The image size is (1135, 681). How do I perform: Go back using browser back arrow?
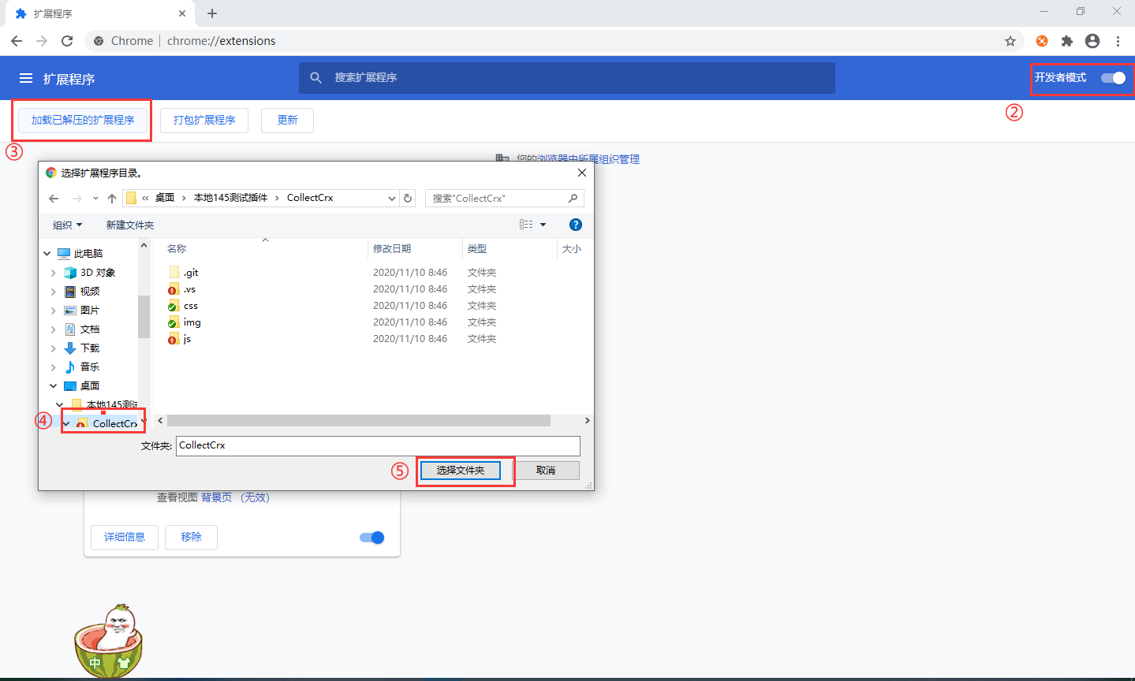17,41
